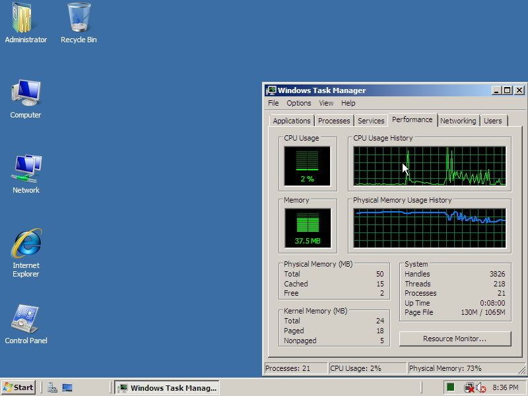528x396 pixels.
Task: Click the Server Manager quick launch icon
Action: pyautogui.click(x=52, y=387)
